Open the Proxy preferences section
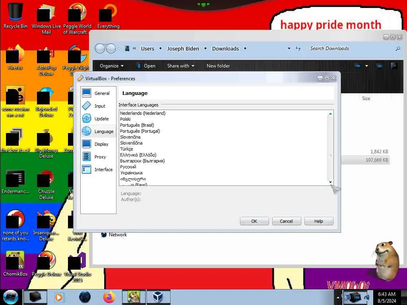 pos(98,156)
